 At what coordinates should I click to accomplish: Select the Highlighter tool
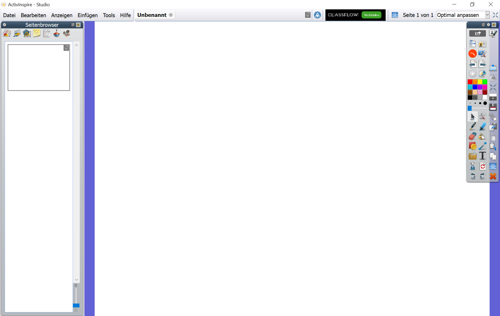tap(482, 126)
